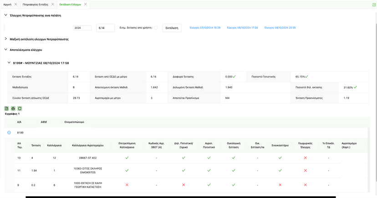
Task: Click the Έκταση value 1.94 in row 11
Action: click(34, 171)
